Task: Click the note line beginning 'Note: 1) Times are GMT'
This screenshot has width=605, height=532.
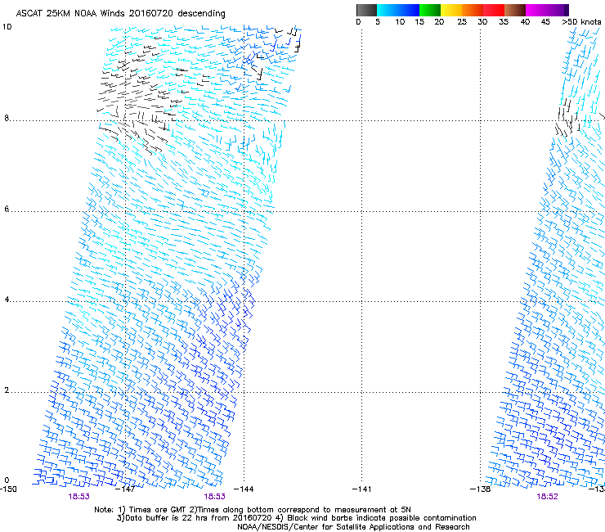Action: click(x=253, y=510)
